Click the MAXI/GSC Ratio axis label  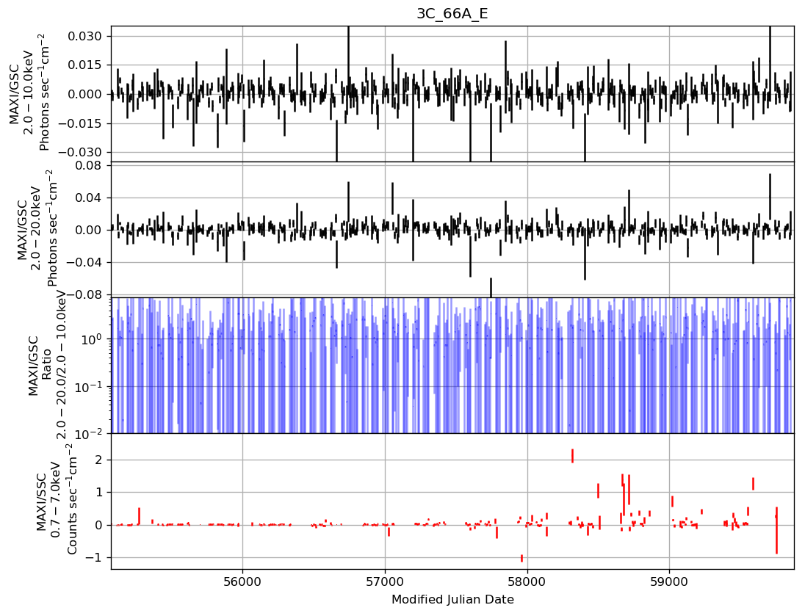47,366
